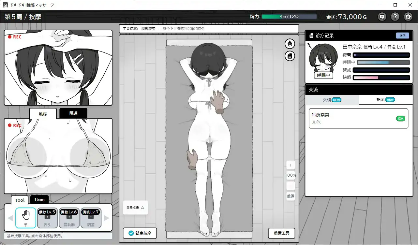The height and width of the screenshot is (245, 418).
Task: Open the oil drop icon above the massage mat
Action: [290, 44]
